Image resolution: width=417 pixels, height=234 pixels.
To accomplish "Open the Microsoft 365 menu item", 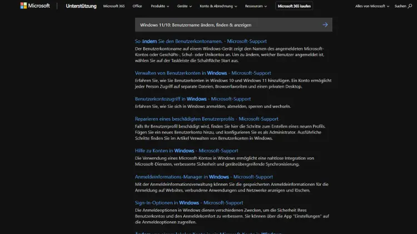I will tap(114, 6).
